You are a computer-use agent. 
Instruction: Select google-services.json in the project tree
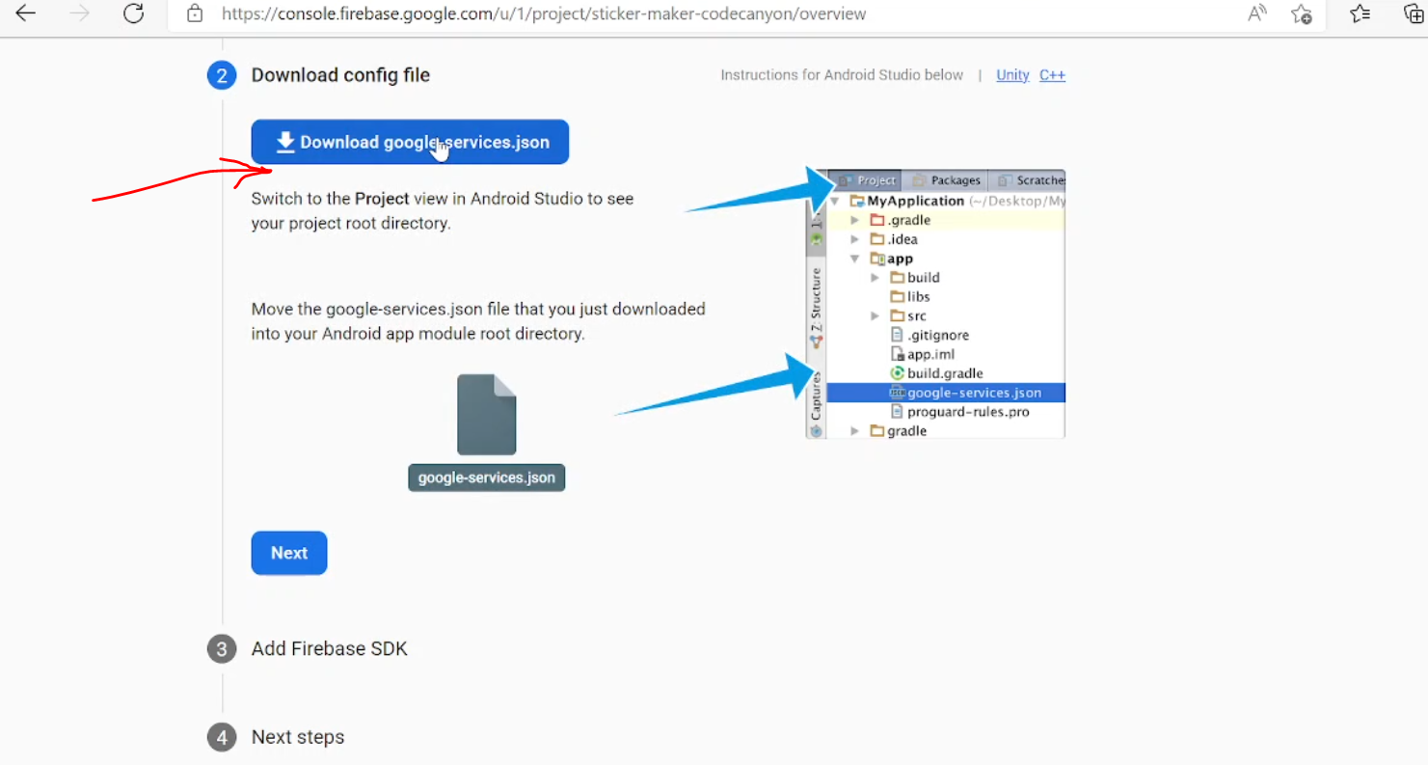(973, 393)
